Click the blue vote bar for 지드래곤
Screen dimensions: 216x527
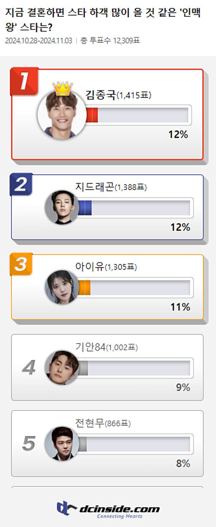pos(85,208)
